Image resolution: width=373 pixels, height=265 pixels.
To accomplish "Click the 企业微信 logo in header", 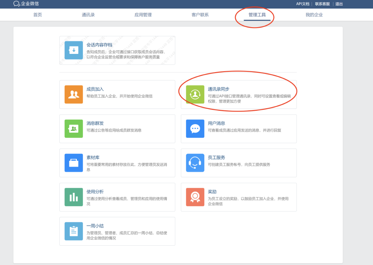I will (x=26, y=4).
